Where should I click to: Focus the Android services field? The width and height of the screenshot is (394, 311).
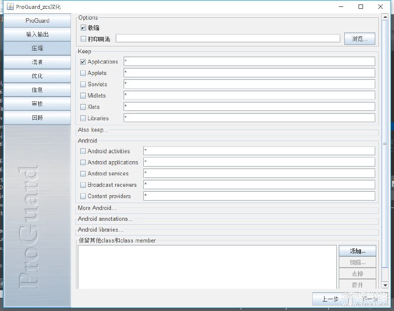[260, 173]
